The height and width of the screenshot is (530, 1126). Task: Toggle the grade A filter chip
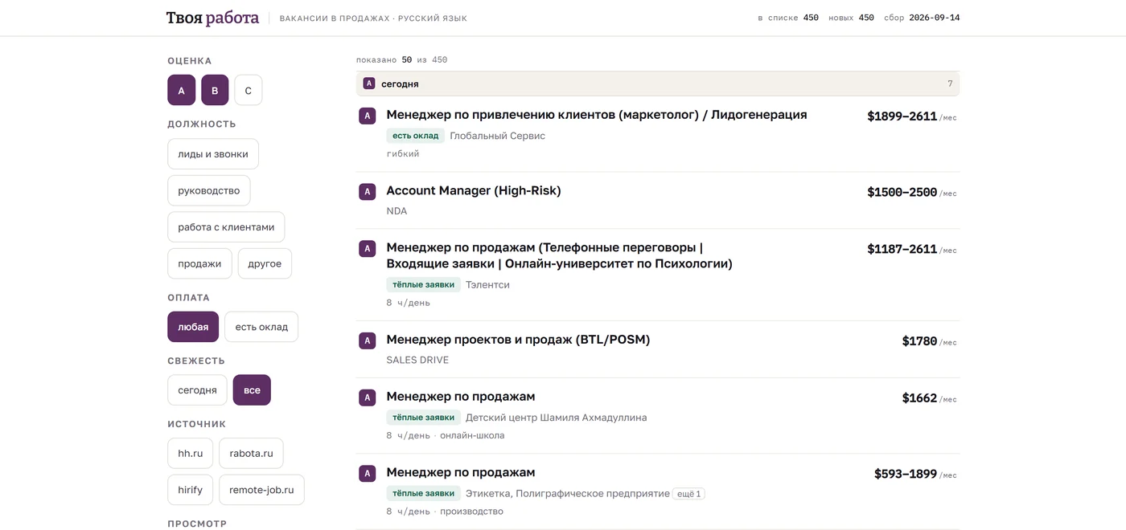click(x=181, y=90)
